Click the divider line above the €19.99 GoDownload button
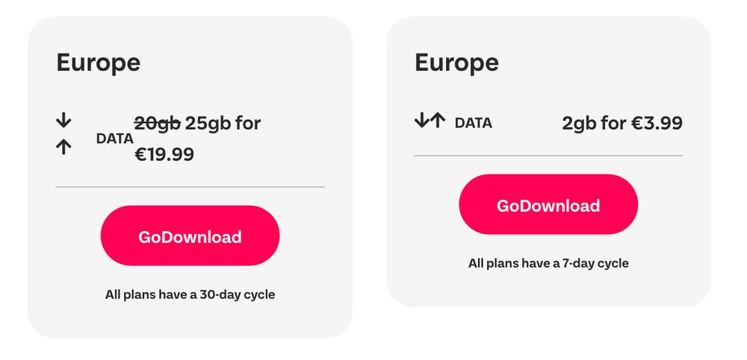The image size is (747, 360). click(x=190, y=186)
